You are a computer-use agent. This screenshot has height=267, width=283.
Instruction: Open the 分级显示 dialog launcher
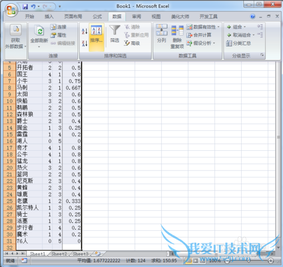point(262,54)
